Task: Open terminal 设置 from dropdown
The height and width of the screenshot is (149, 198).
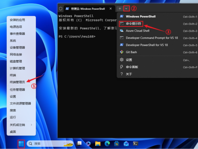Action: (157, 60)
